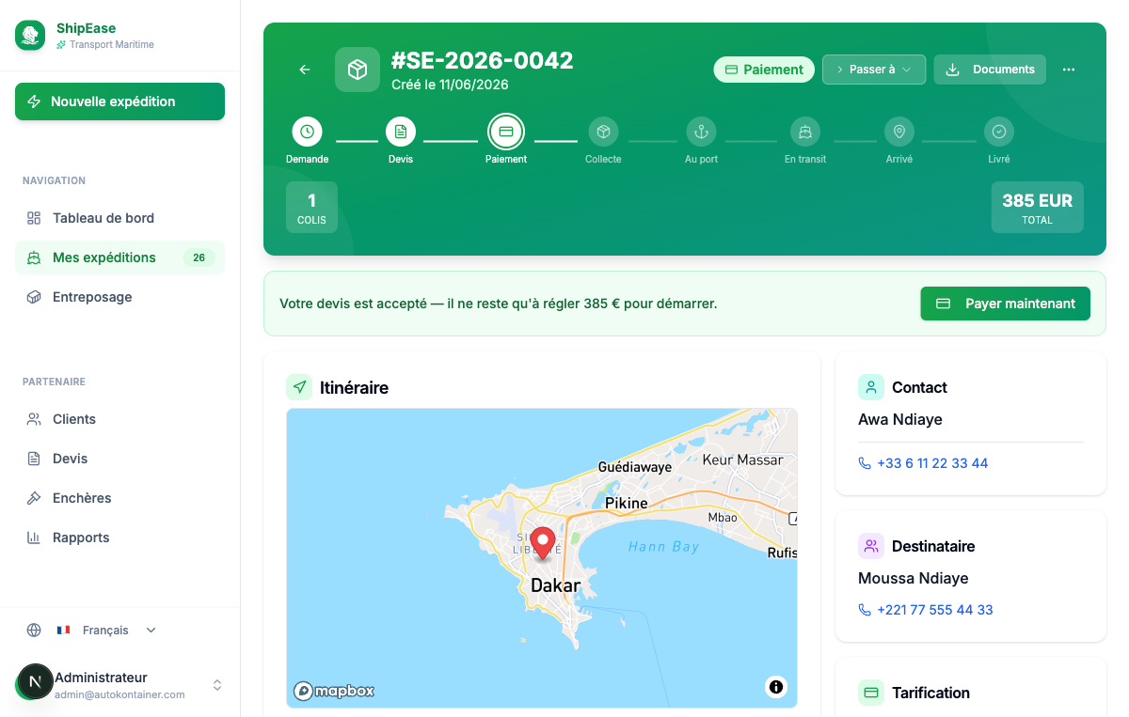Select the Demande clock step icon
Screen dimensions: 1129x717
pos(307,132)
